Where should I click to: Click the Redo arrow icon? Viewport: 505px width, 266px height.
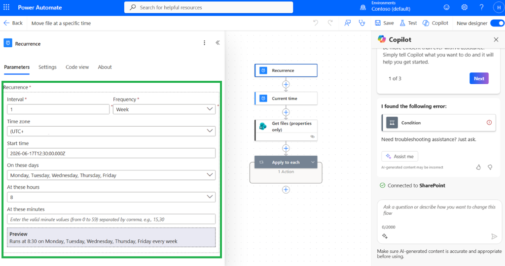coord(330,23)
